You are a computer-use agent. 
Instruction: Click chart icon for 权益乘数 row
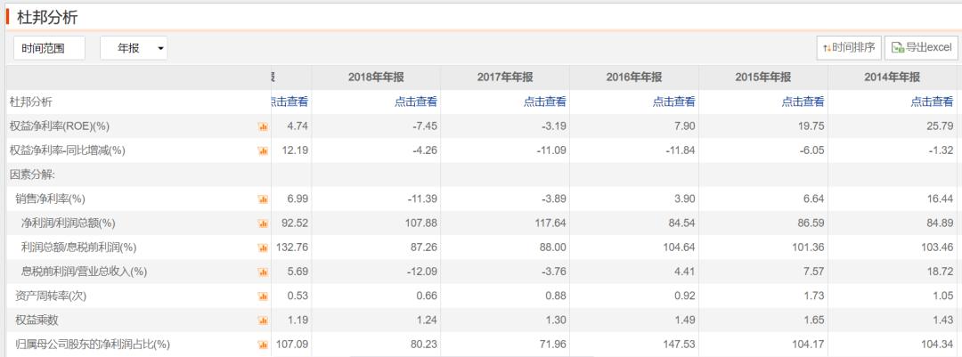[x=263, y=320]
